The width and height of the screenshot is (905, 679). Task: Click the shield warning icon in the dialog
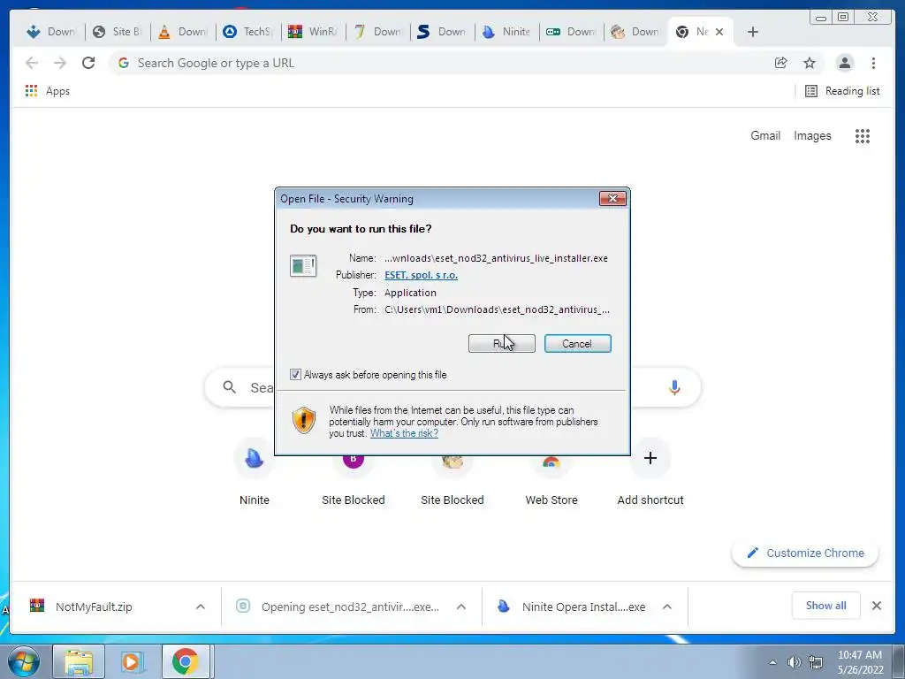click(x=304, y=420)
